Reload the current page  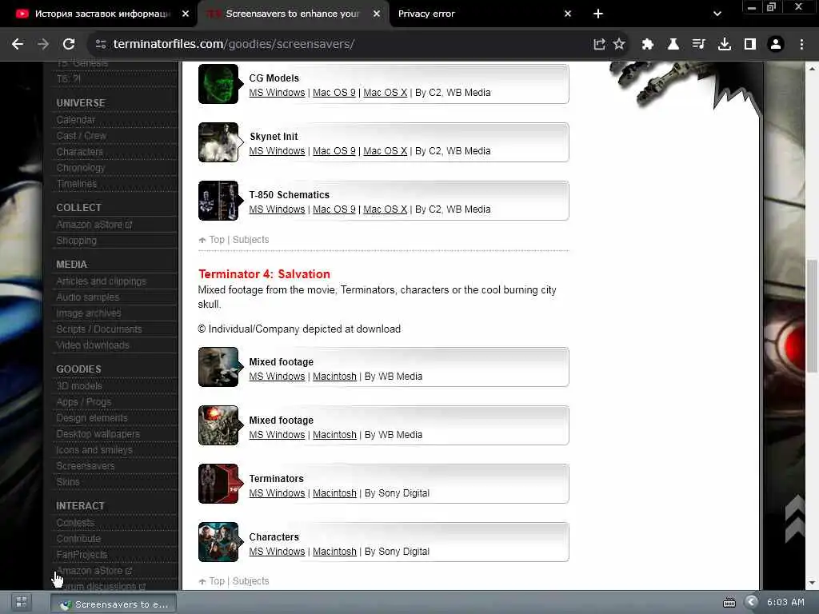[69, 45]
